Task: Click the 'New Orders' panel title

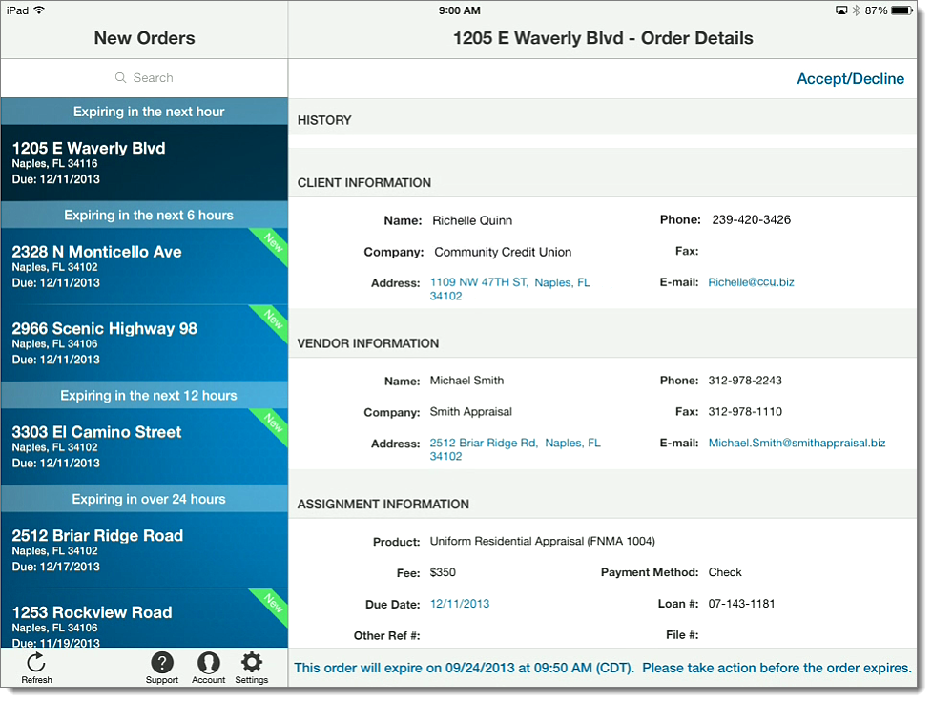Action: click(x=144, y=38)
